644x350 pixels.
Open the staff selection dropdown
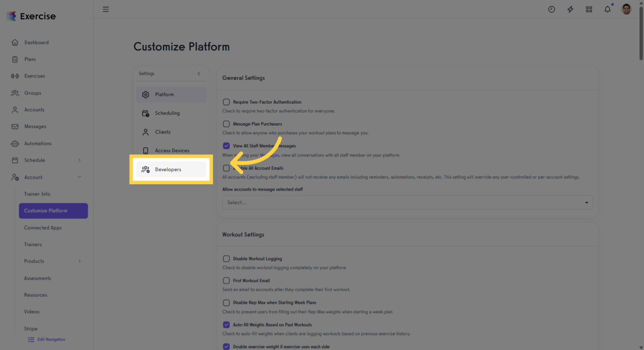407,202
